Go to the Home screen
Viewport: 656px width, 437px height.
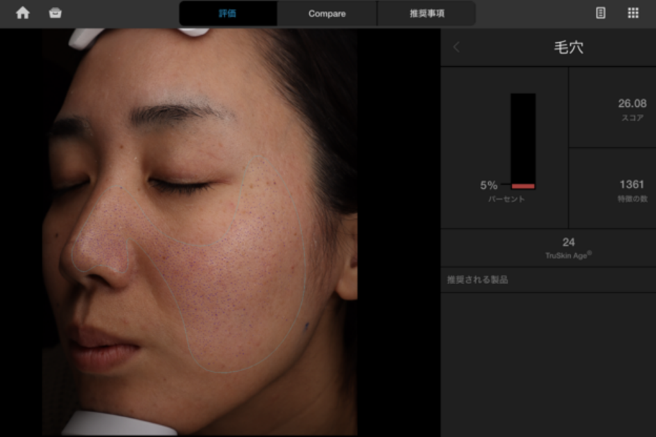[22, 13]
